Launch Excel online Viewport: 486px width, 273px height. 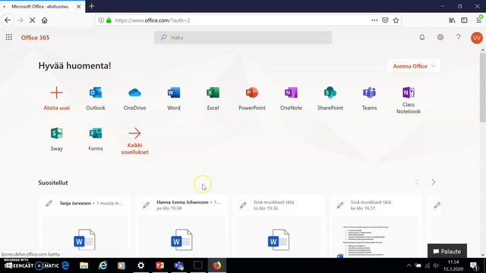click(213, 99)
